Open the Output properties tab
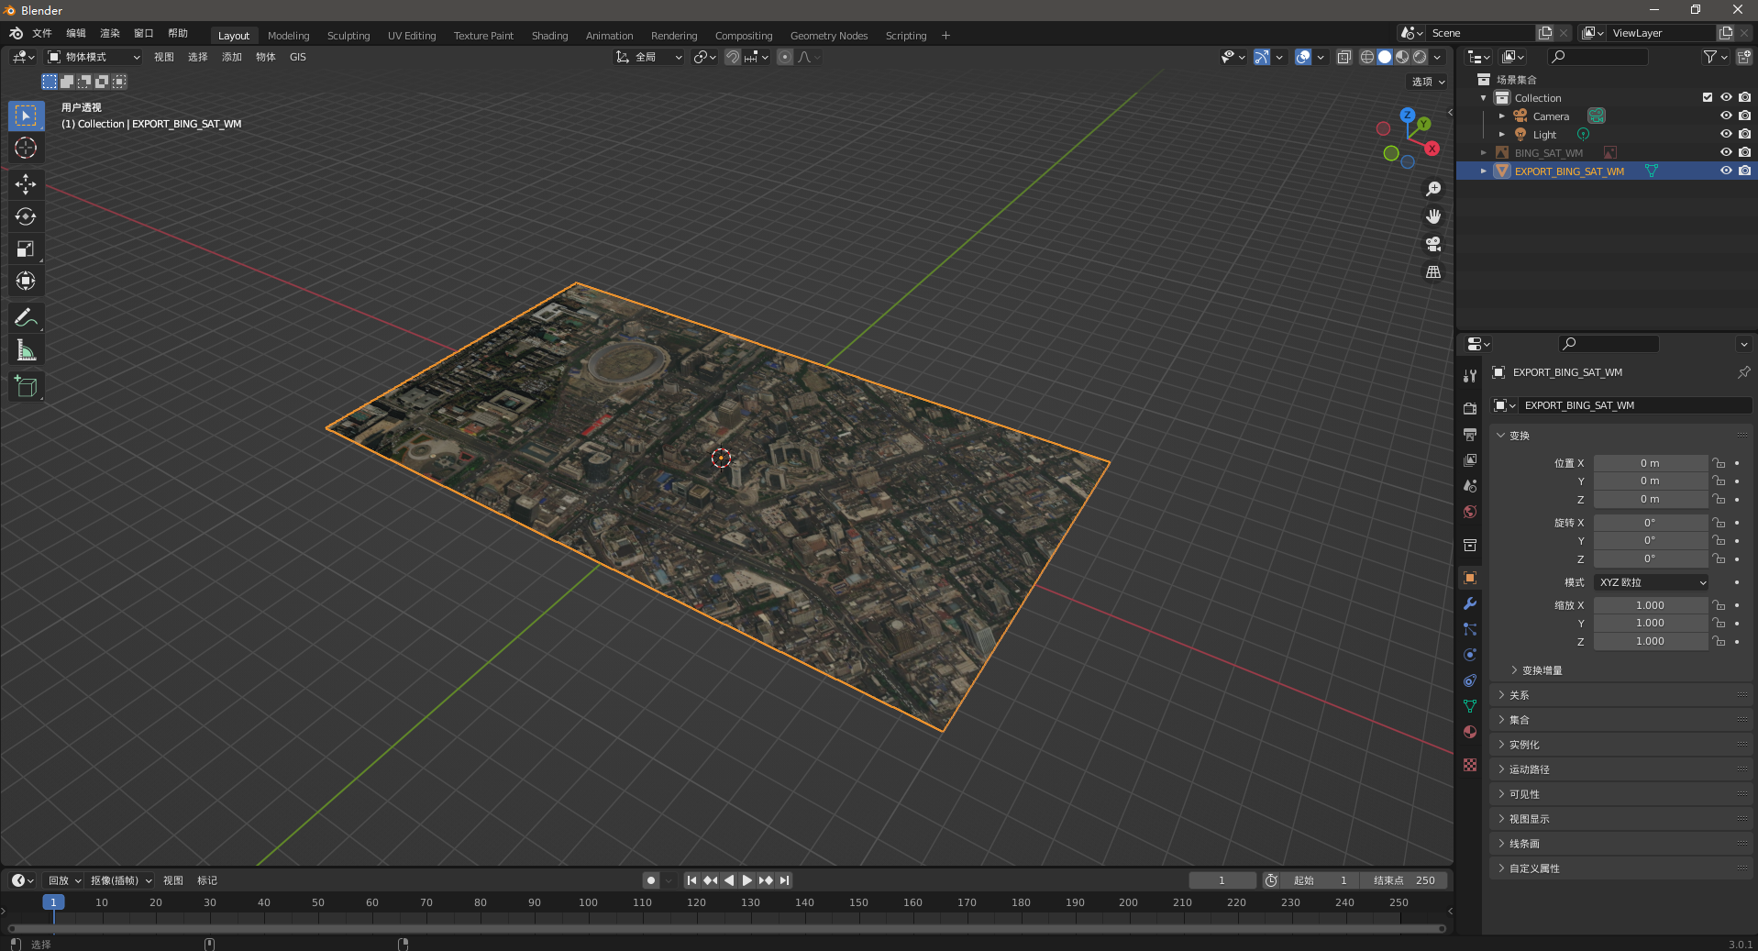This screenshot has height=951, width=1758. tap(1470, 434)
